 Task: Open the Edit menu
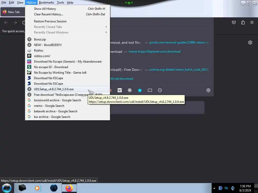point(11,3)
